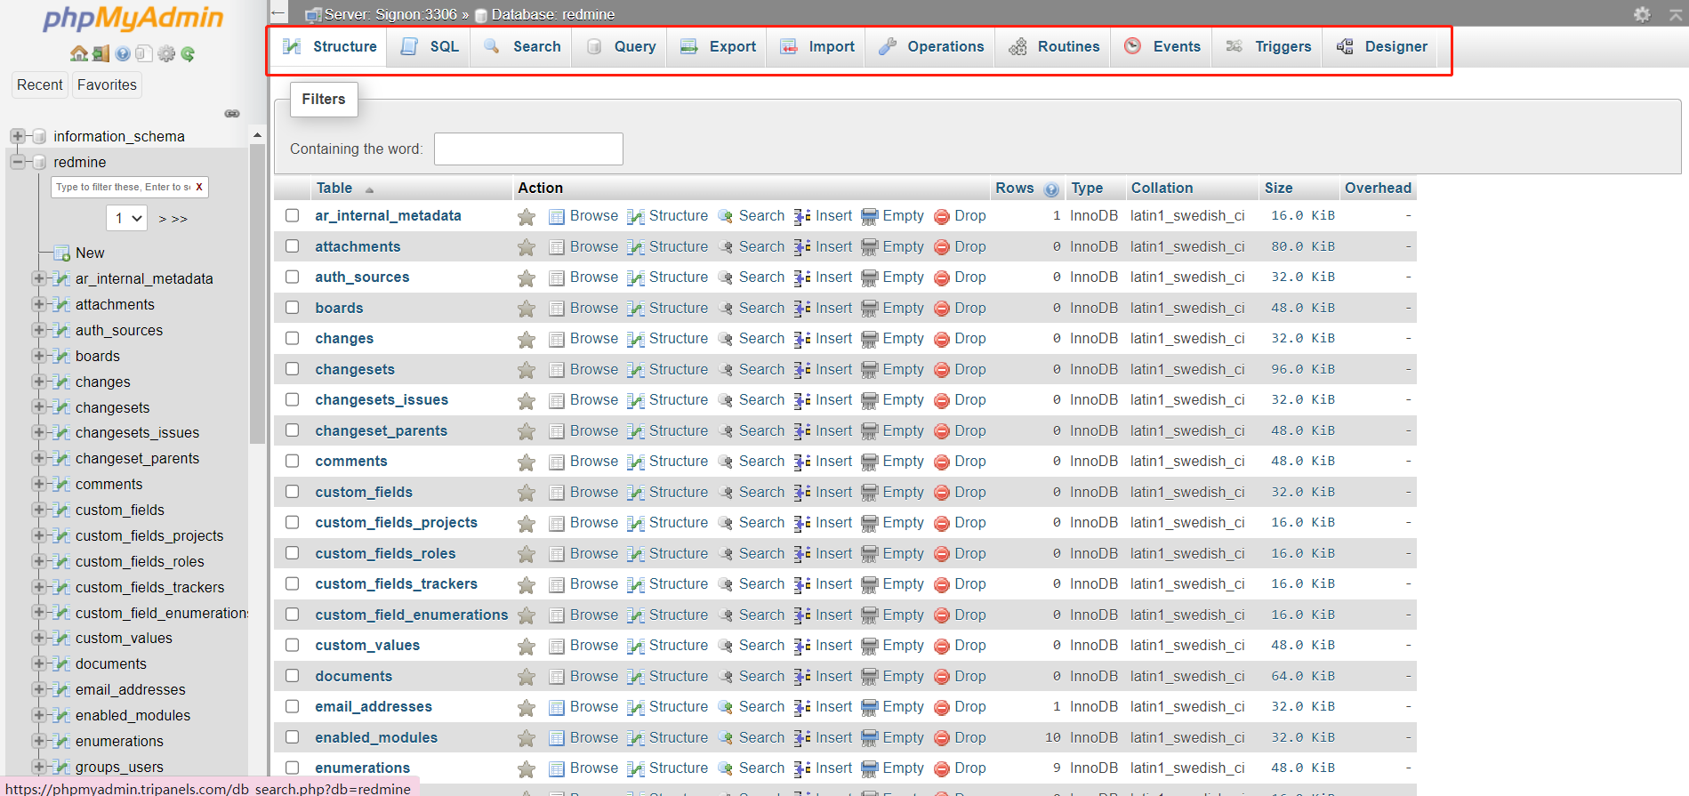Reload navigation panel green arrow icon

click(x=188, y=53)
